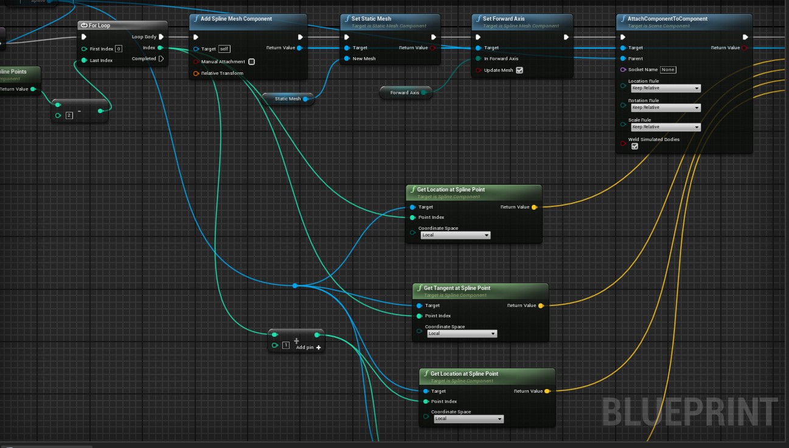The width and height of the screenshot is (789, 448).
Task: Select the Set Static Mesh node title
Action: (371, 19)
